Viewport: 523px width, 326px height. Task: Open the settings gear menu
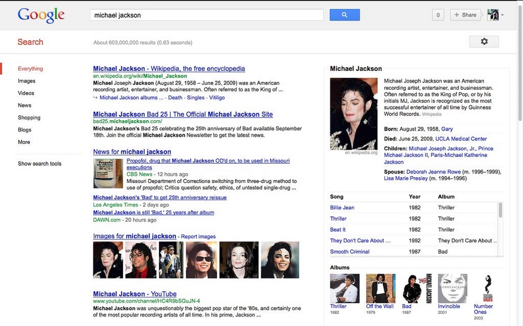pos(484,42)
